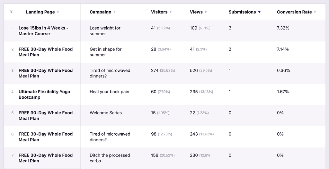Viewport: 329px width, 169px height.
Task: Click sort arrow beside Views header
Action: click(206, 12)
